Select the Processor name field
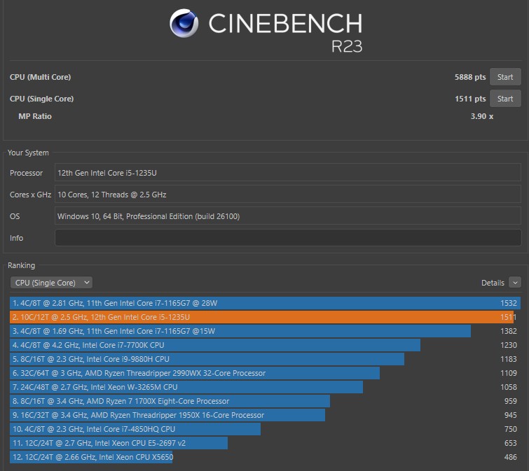The height and width of the screenshot is (471, 529). point(287,173)
